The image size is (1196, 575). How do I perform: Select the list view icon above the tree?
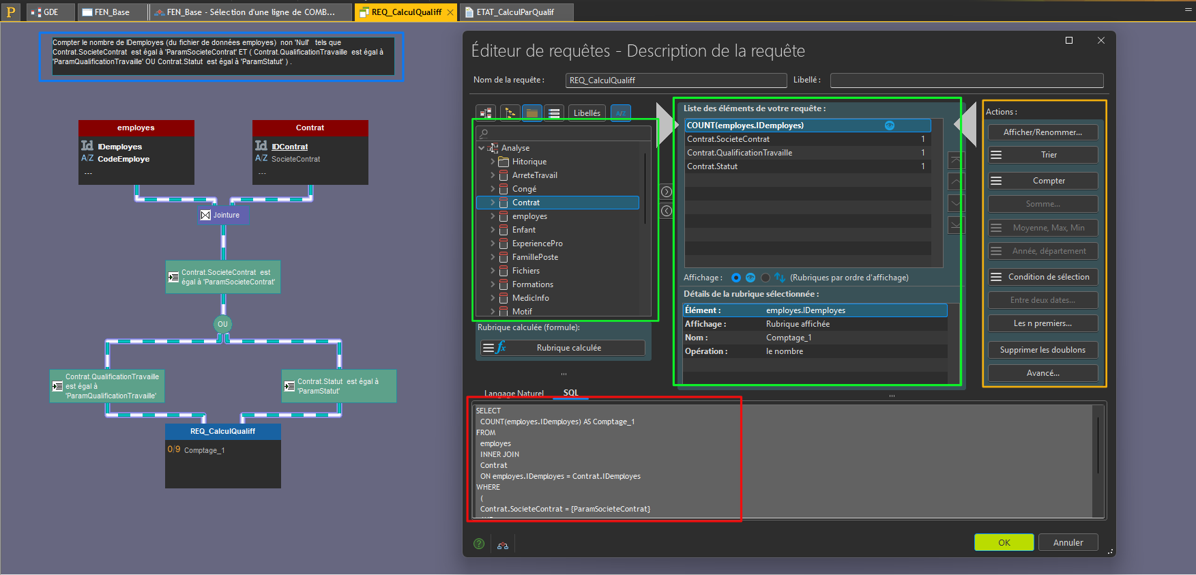pos(554,113)
